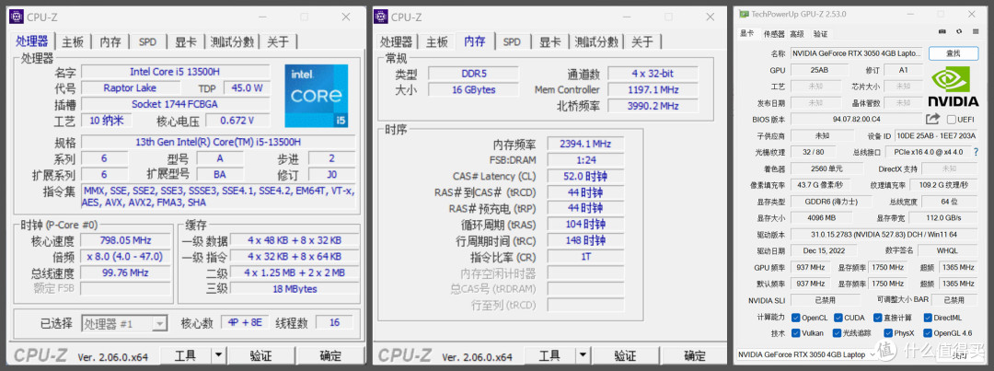The image size is (994, 371).
Task: Toggle the Vulkan checkbox
Action: pyautogui.click(x=795, y=333)
